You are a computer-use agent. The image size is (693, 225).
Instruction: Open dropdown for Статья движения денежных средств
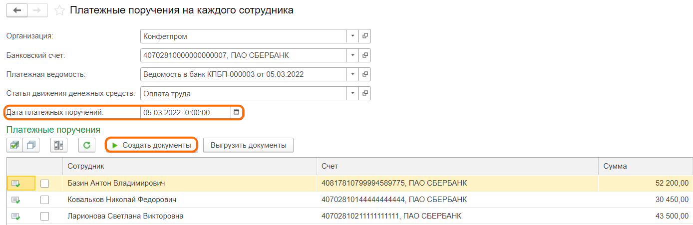[352, 93]
